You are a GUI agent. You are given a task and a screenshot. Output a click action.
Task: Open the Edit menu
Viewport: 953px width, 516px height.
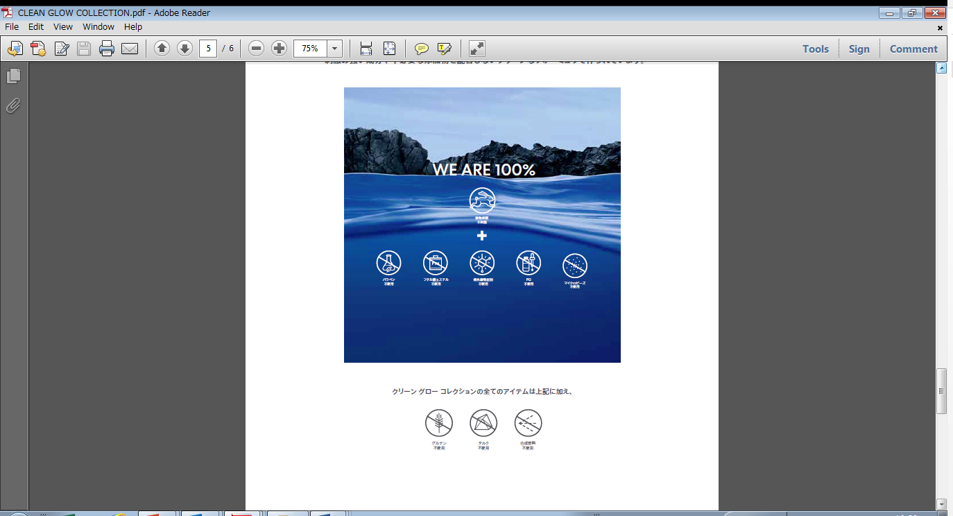click(36, 27)
